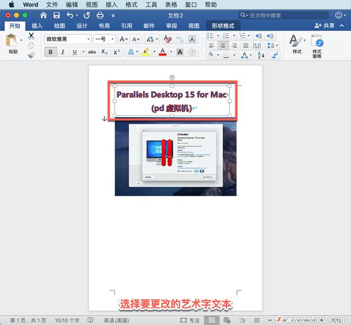The width and height of the screenshot is (351, 325).
Task: Click the 共享 share button
Action: (325, 26)
